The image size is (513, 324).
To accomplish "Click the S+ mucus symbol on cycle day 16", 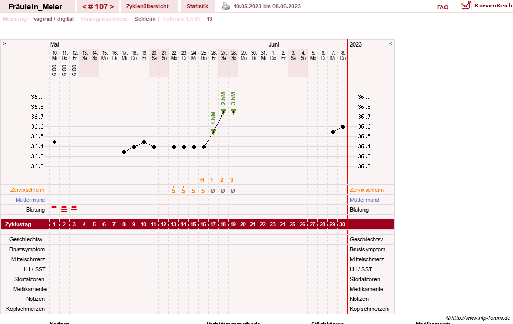I will coord(203,189).
